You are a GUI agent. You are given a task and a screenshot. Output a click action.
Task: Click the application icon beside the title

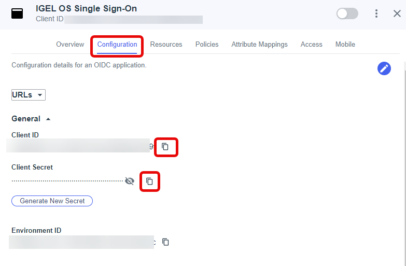coord(17,14)
